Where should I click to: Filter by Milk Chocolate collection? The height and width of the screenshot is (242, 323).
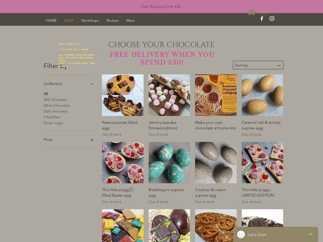55,100
